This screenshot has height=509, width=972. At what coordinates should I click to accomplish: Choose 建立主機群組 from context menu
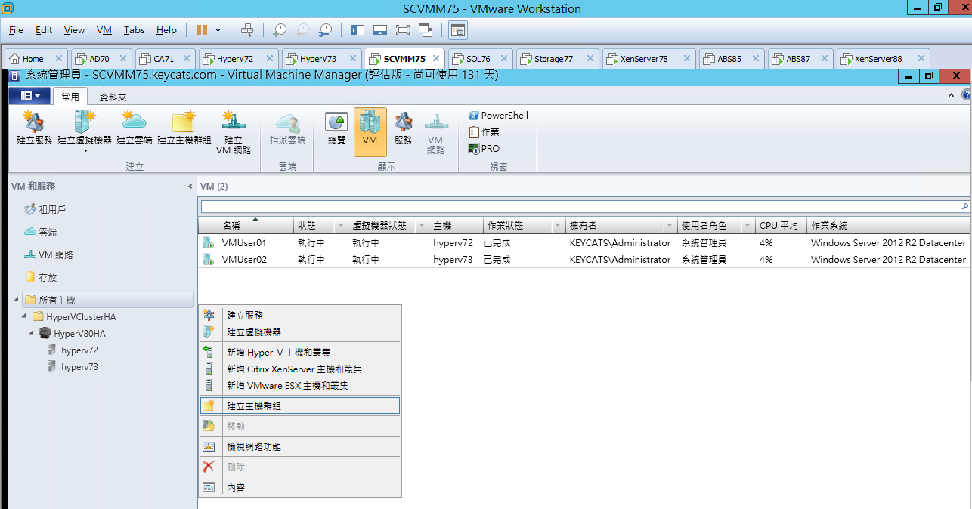pyautogui.click(x=300, y=406)
